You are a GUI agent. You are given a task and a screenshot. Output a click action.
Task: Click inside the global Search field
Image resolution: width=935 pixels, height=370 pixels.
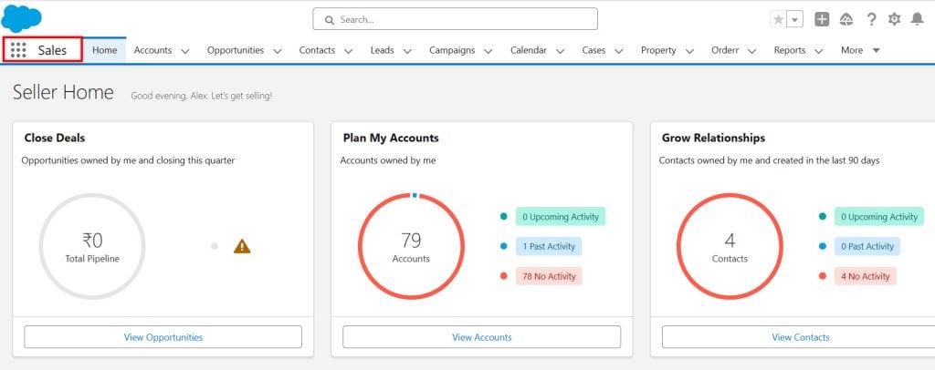tap(455, 19)
